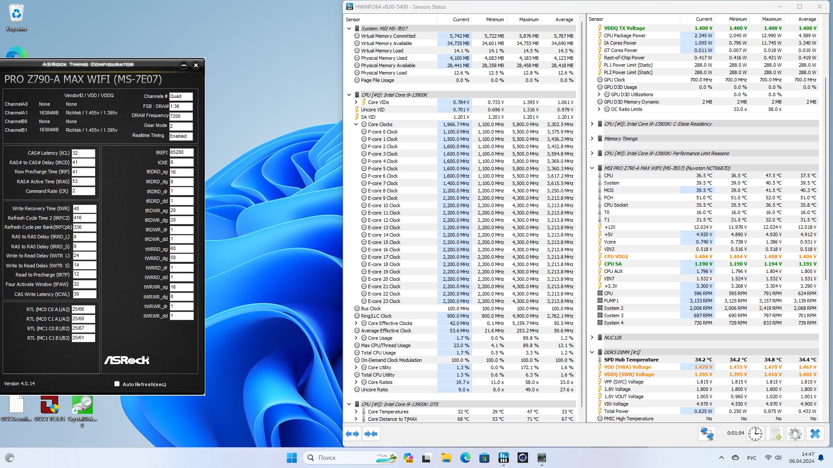The width and height of the screenshot is (833, 468).
Task: Click the expand columns arrows button
Action: (352, 434)
